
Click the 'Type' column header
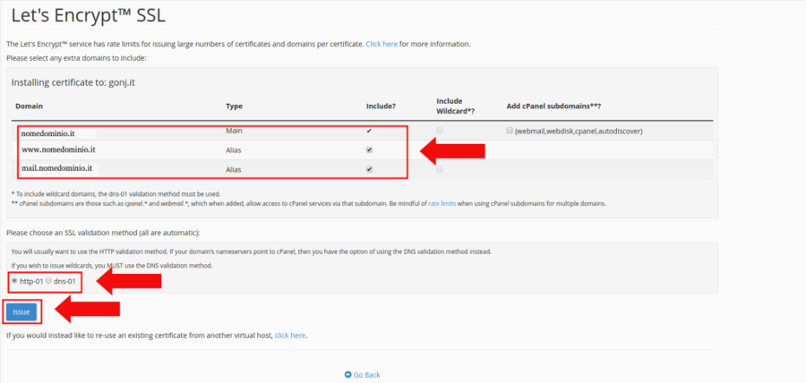pyautogui.click(x=234, y=106)
